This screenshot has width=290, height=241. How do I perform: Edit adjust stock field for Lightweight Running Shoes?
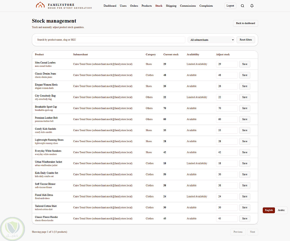(227, 141)
